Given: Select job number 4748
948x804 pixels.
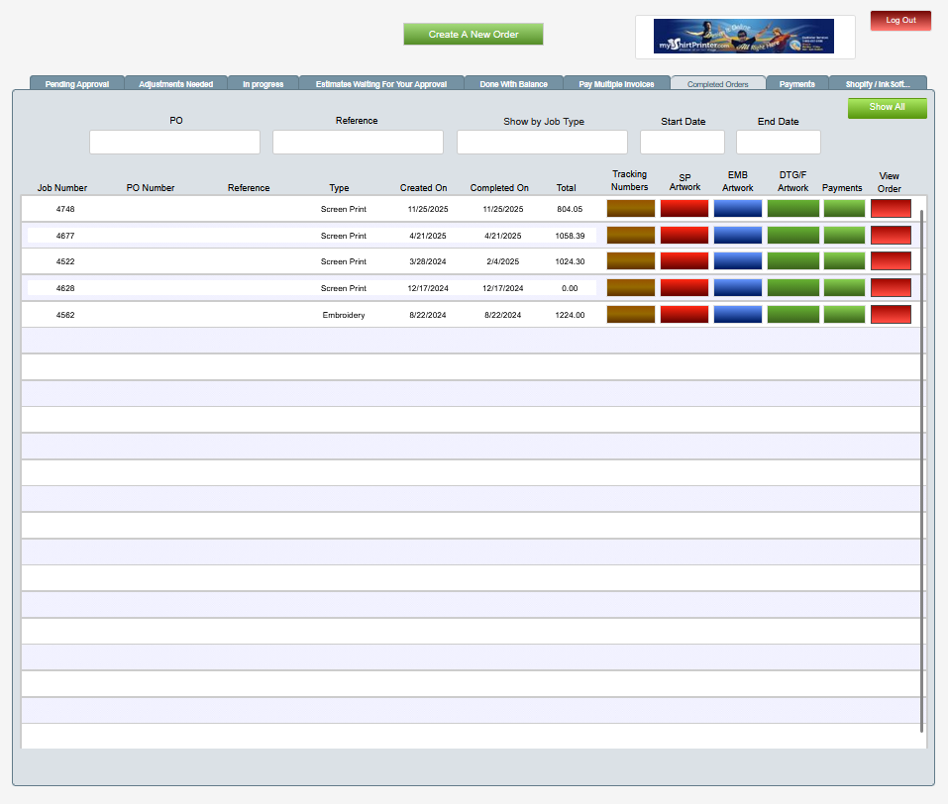Looking at the screenshot, I should (x=65, y=209).
